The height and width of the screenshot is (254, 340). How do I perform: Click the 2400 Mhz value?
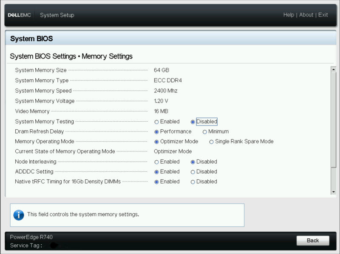point(165,90)
